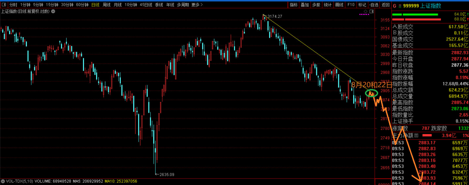Viewport: 469px width, 185px height.
Task: Click the 统计 statistics button
Action: coord(327,5)
